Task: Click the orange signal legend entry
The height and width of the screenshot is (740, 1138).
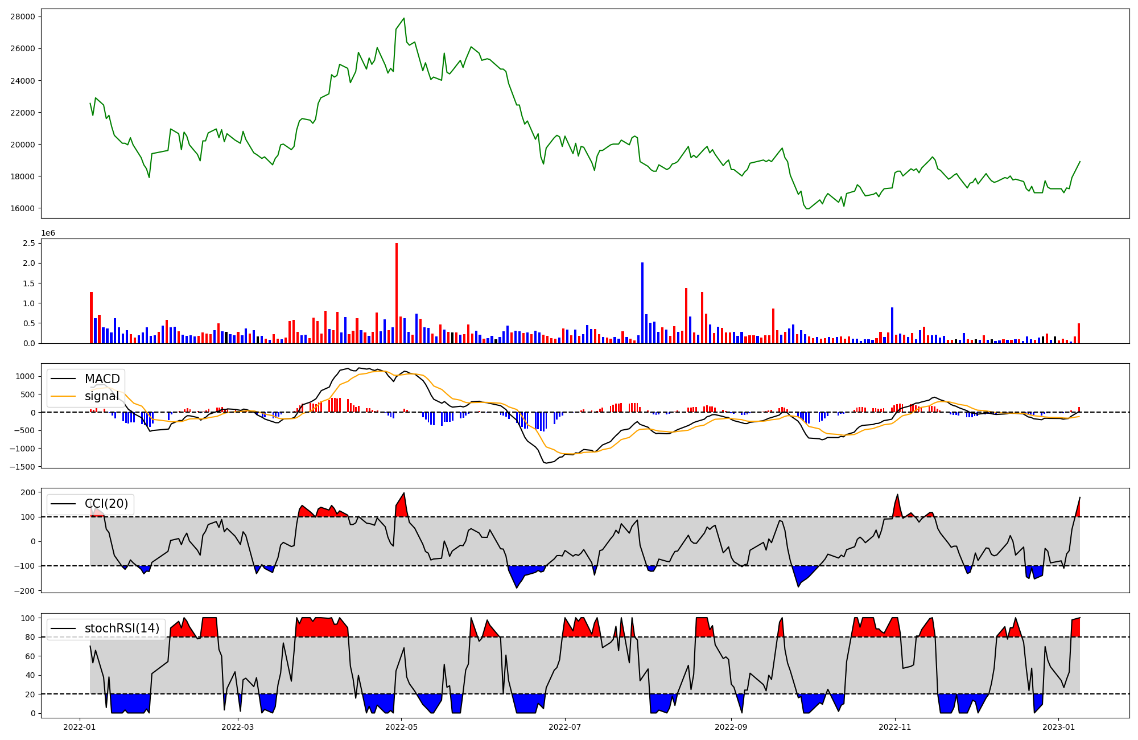Action: pyautogui.click(x=102, y=396)
